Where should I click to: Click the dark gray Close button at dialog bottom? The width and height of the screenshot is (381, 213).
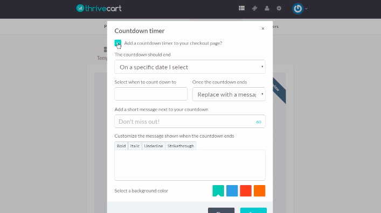[221, 210]
